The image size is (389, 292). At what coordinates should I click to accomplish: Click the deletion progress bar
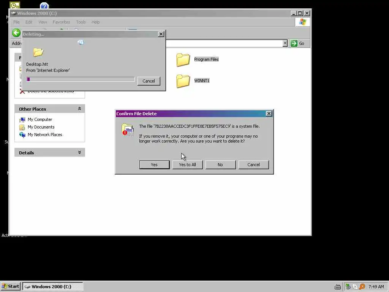(x=81, y=79)
